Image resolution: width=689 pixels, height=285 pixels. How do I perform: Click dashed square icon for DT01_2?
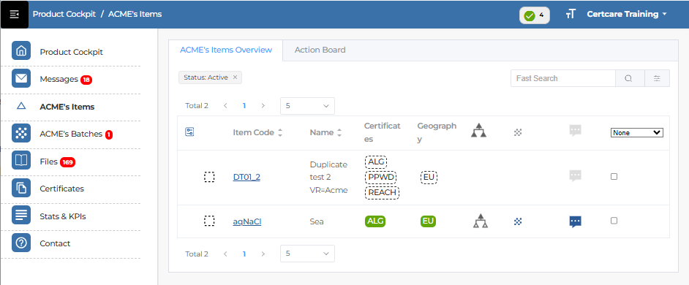coord(209,177)
